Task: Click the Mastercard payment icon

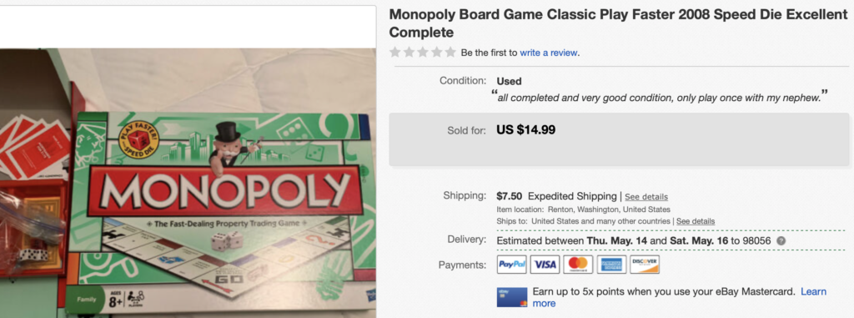Action: (x=579, y=265)
